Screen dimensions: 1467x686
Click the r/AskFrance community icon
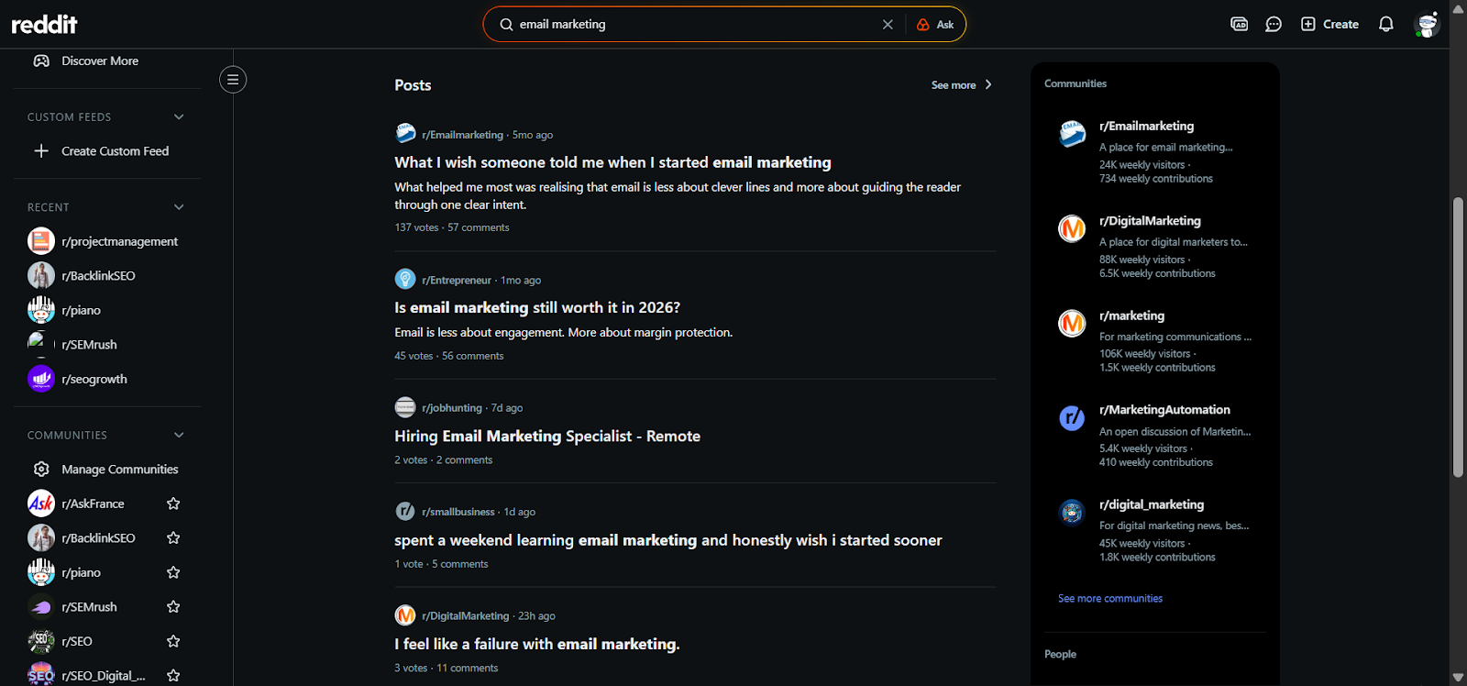click(x=40, y=503)
